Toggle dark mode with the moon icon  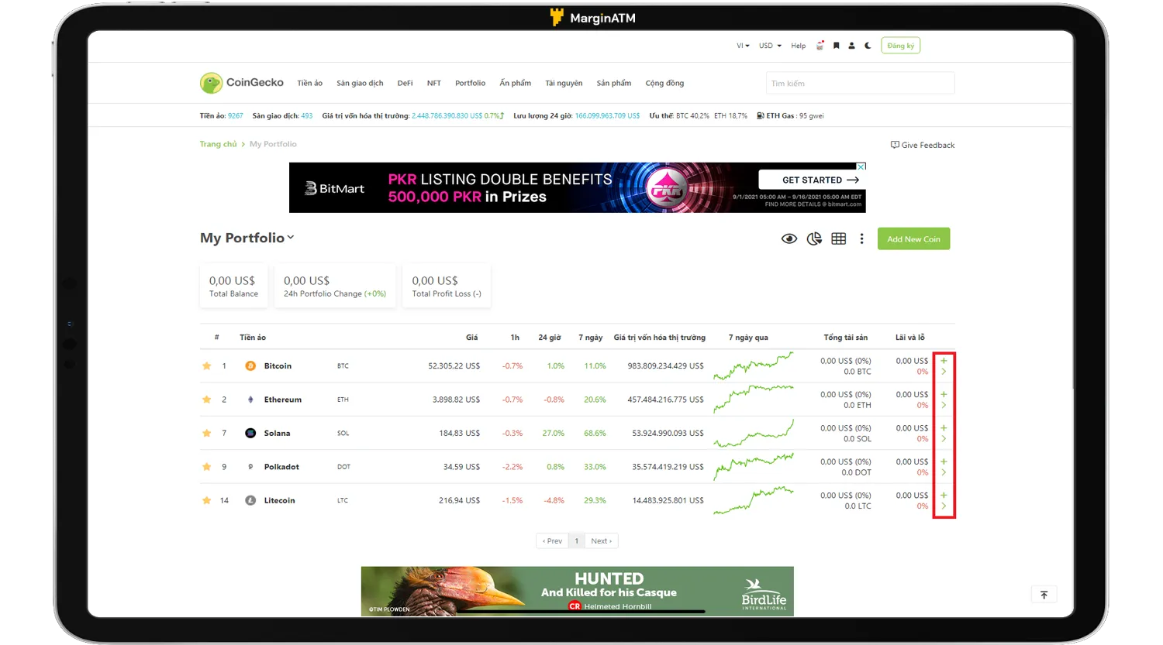(868, 46)
